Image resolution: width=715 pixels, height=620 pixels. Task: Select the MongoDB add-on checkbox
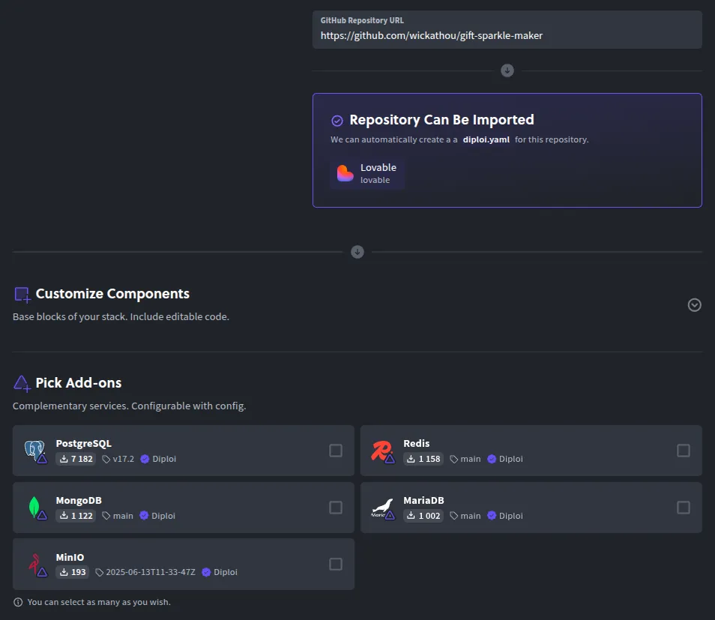pyautogui.click(x=336, y=508)
